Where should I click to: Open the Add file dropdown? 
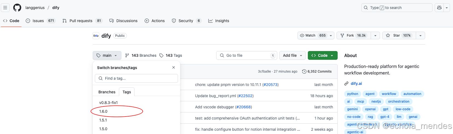(x=293, y=55)
